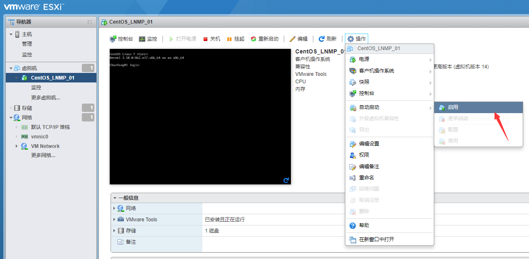Click the black VM console preview
This screenshot has height=259, width=529.
(x=200, y=116)
